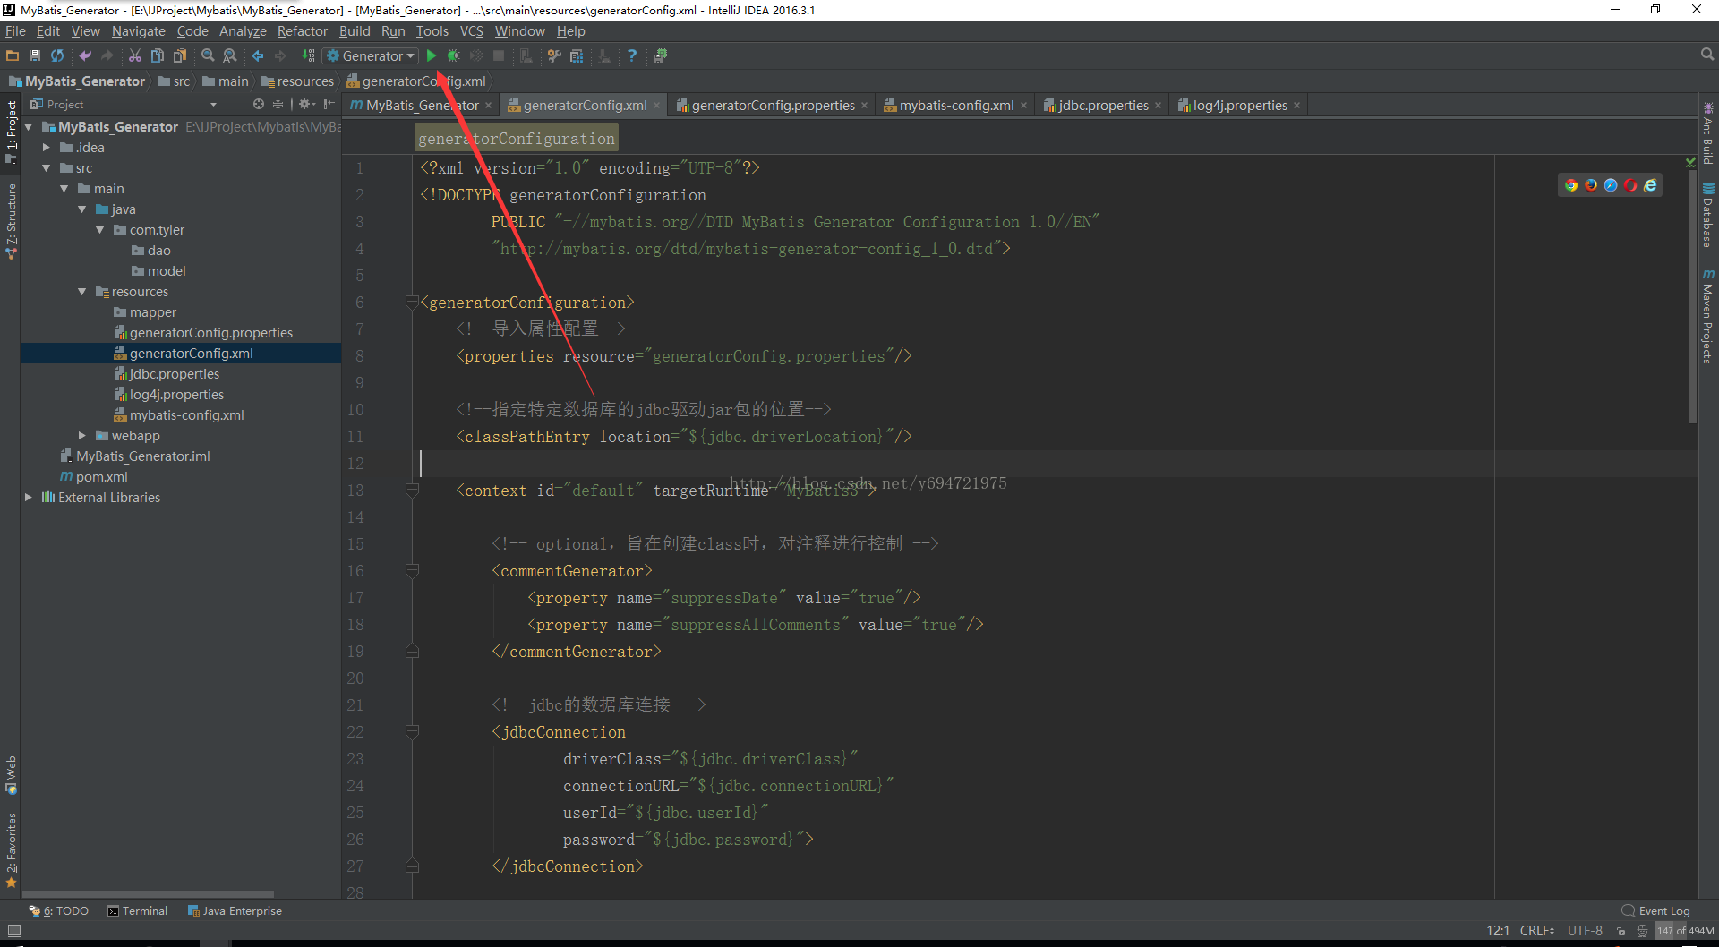Toggle the Database tool window on right edge
The image size is (1719, 947).
[x=1708, y=215]
